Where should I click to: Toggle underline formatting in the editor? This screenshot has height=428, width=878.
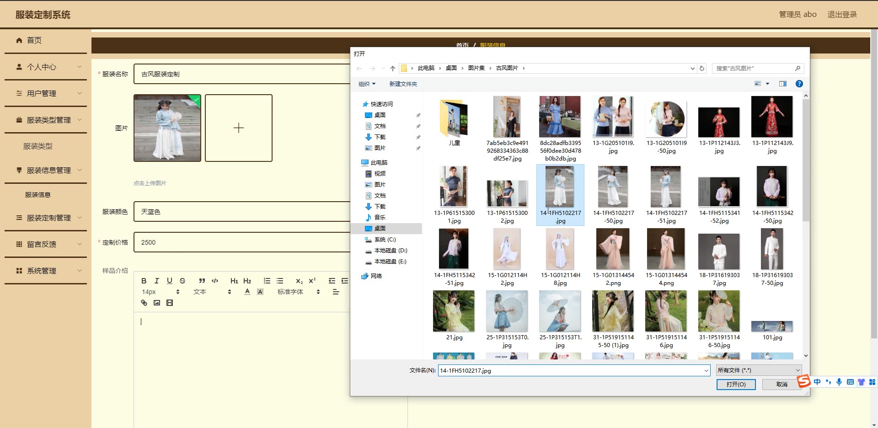tap(170, 281)
